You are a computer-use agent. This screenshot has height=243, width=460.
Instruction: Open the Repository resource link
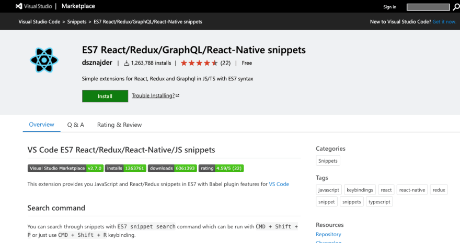[328, 234]
